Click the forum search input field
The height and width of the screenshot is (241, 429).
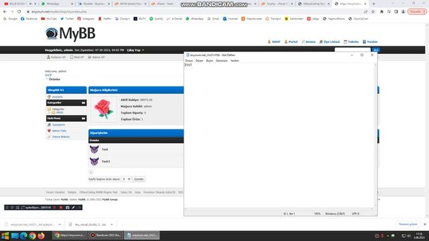pyautogui.click(x=353, y=50)
